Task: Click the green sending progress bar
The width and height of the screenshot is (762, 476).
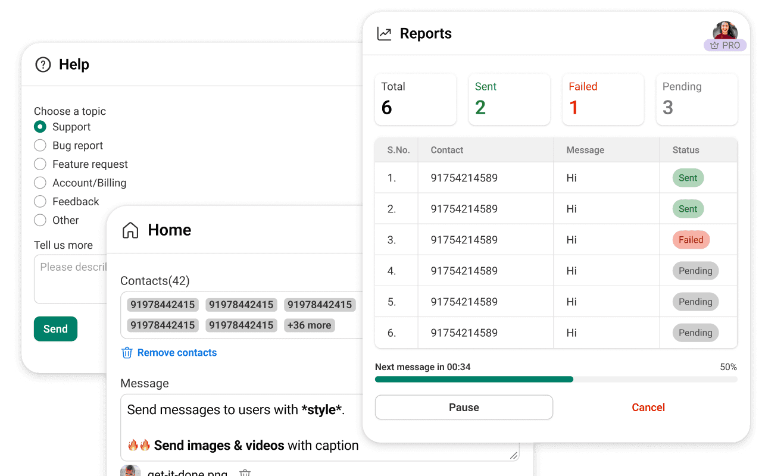Action: (x=474, y=379)
